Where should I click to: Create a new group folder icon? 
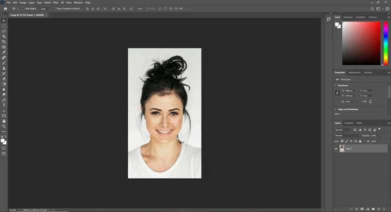[373, 209]
